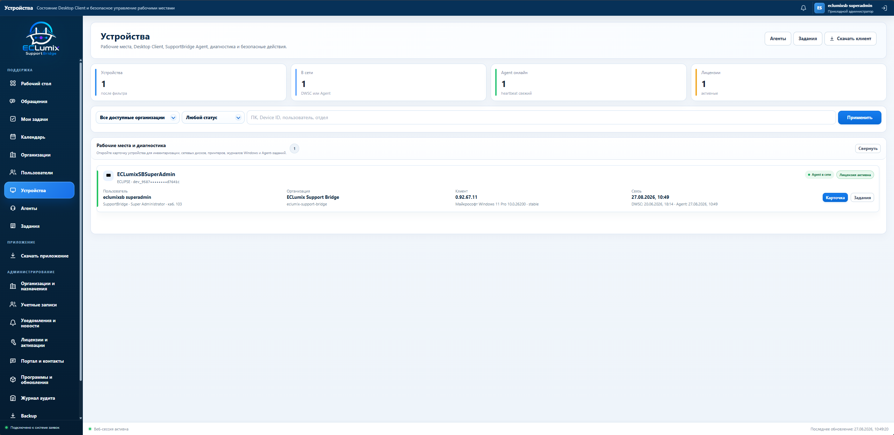Open the Любой статус dropdown
This screenshot has width=894, height=435.
[x=213, y=117]
